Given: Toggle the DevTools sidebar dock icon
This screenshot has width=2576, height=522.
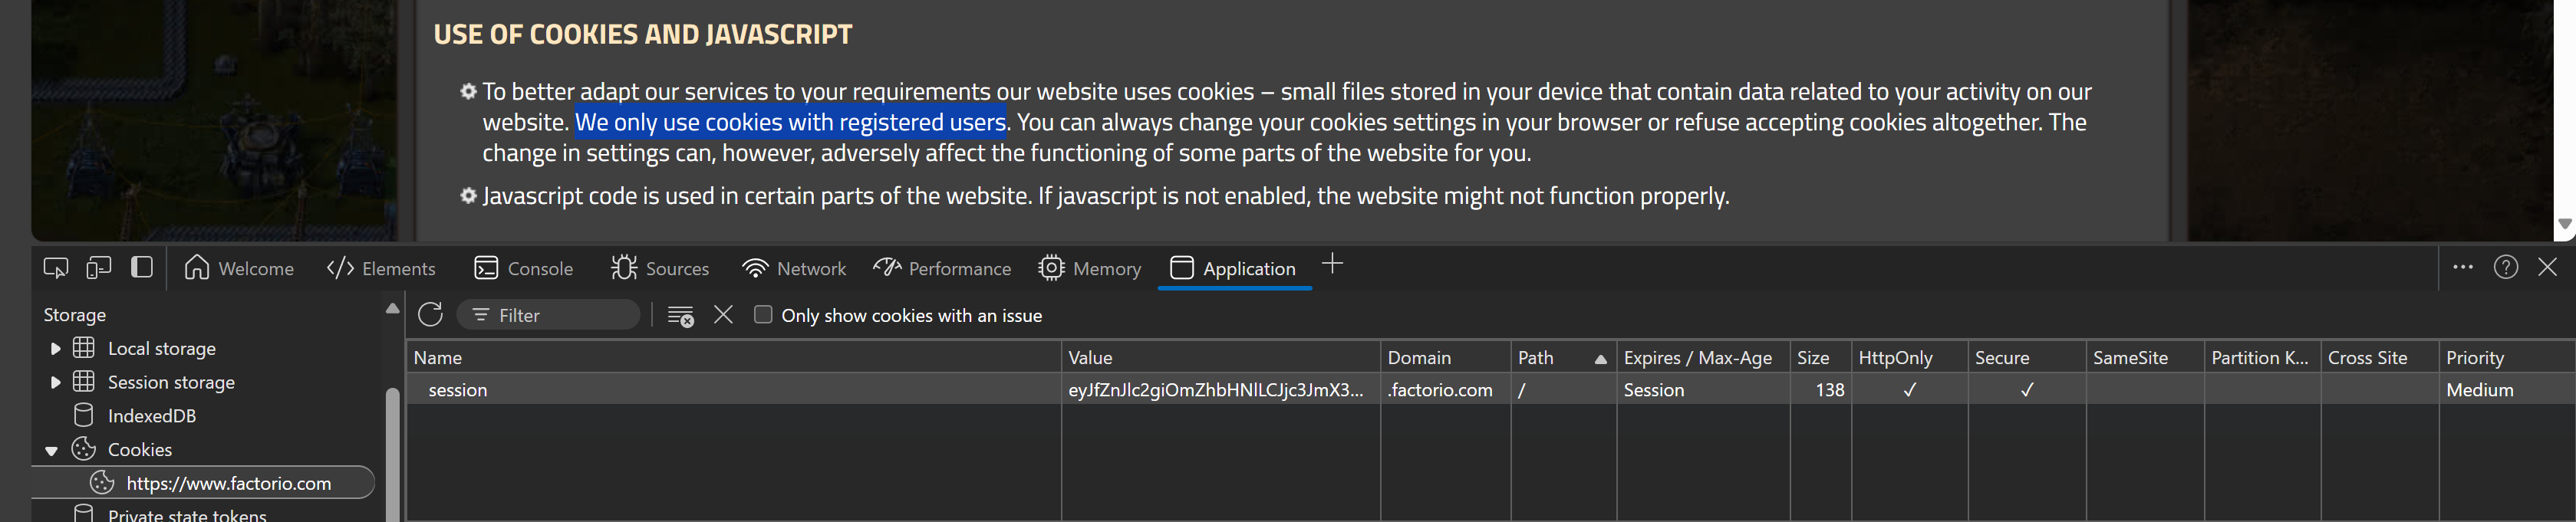Looking at the screenshot, I should (x=142, y=268).
